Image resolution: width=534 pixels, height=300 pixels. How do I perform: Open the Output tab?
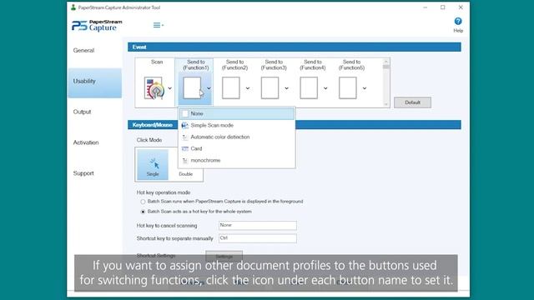[x=95, y=112]
